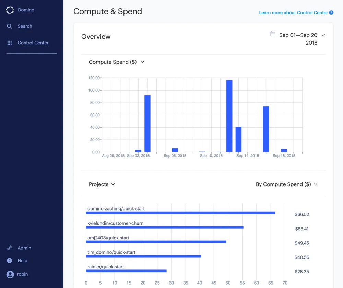This screenshot has height=288, width=343.
Task: Select the Control Center grid icon
Action: 9,43
